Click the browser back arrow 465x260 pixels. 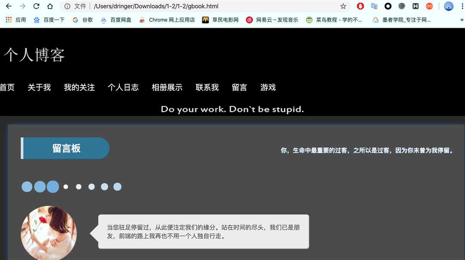pos(9,6)
